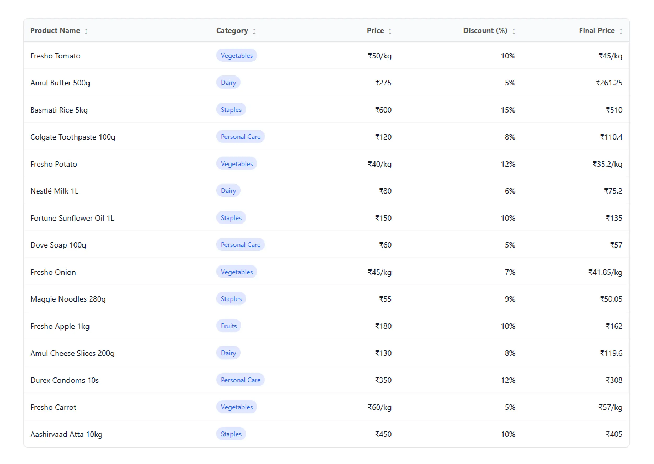Click the Final Price sort arrow icon
The width and height of the screenshot is (654, 464).
621,31
